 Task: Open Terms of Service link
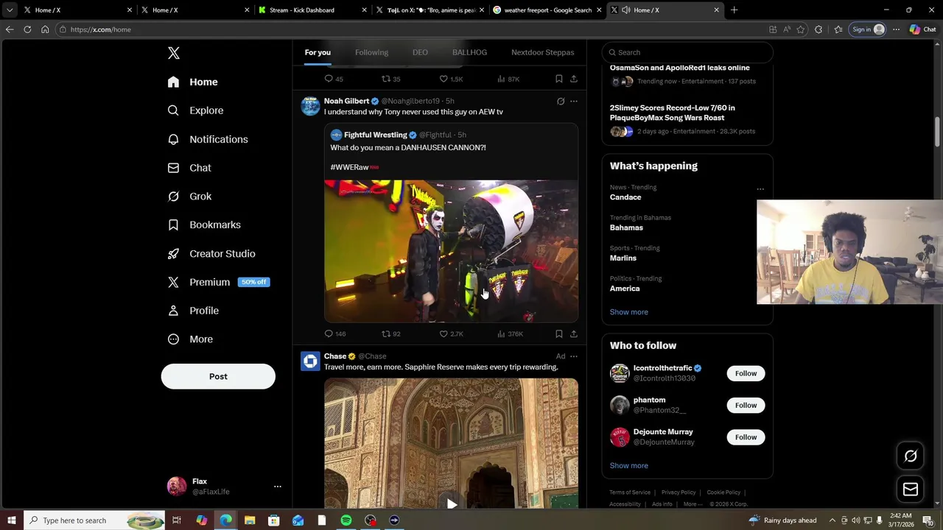point(630,492)
